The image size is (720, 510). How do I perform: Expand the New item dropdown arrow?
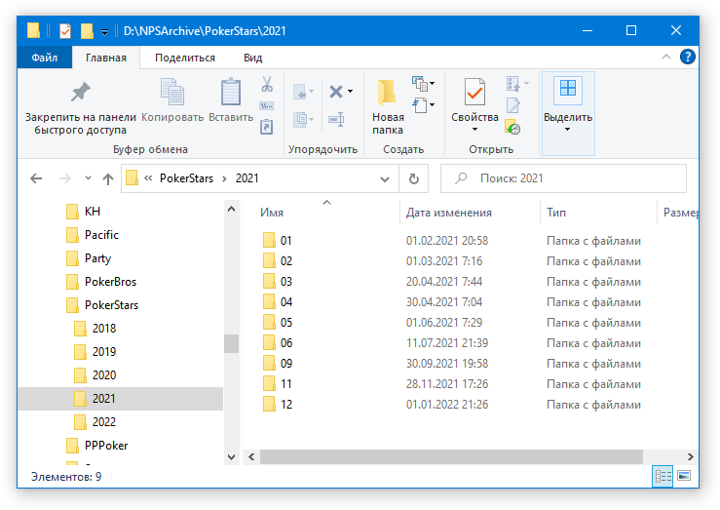point(432,84)
